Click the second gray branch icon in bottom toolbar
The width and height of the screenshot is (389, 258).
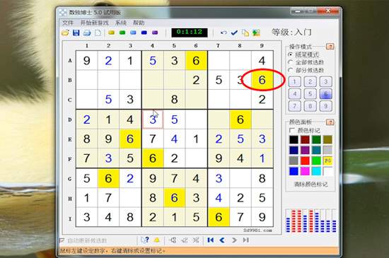pos(185,240)
